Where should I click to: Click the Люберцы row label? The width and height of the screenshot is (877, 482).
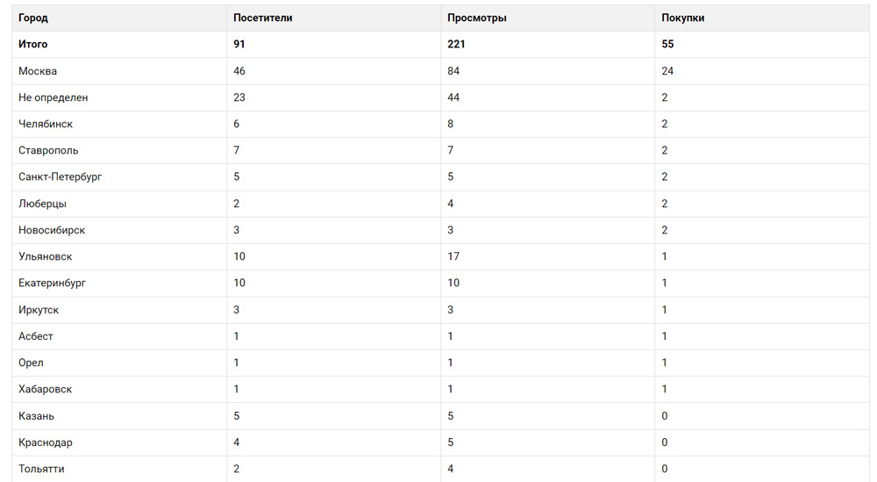coord(42,204)
